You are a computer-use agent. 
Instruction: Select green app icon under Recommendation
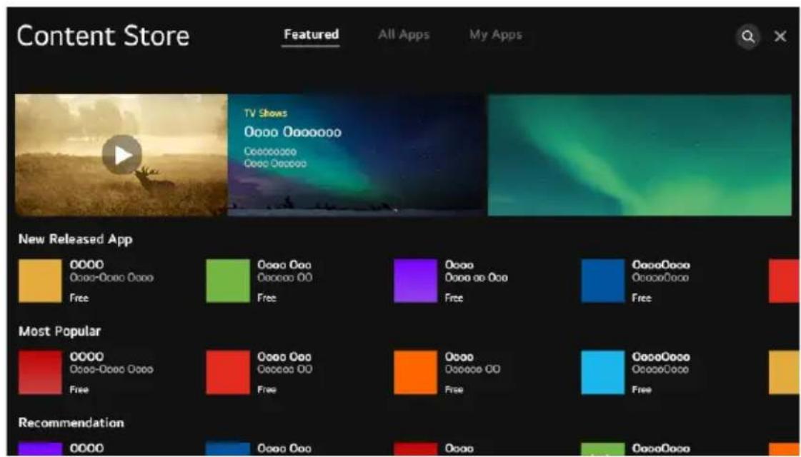tap(603, 449)
